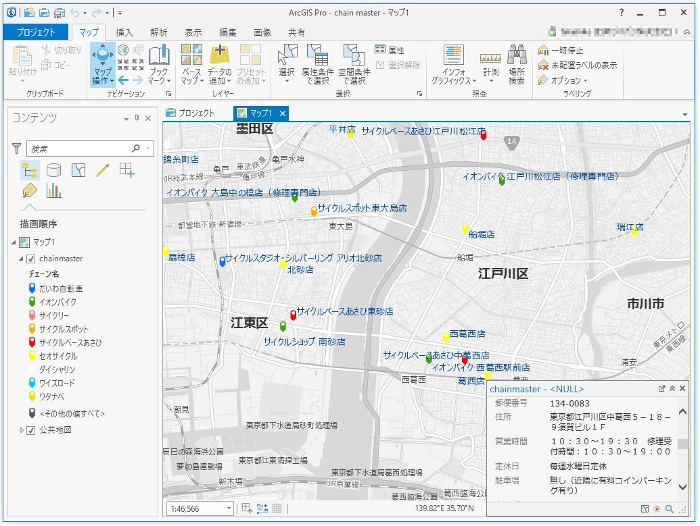The width and height of the screenshot is (700, 526).
Task: Toggle chainmaster layer visibility checkbox
Action: (x=31, y=259)
